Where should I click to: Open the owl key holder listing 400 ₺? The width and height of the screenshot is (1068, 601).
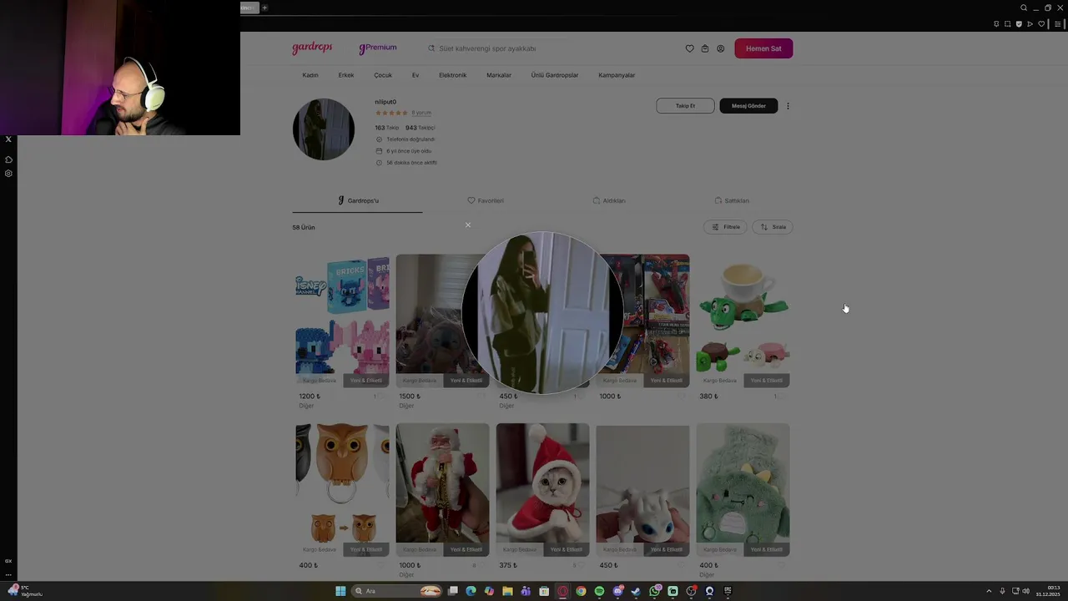point(342,489)
